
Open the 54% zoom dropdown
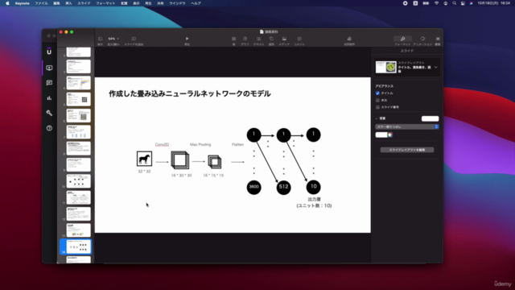tap(113, 39)
